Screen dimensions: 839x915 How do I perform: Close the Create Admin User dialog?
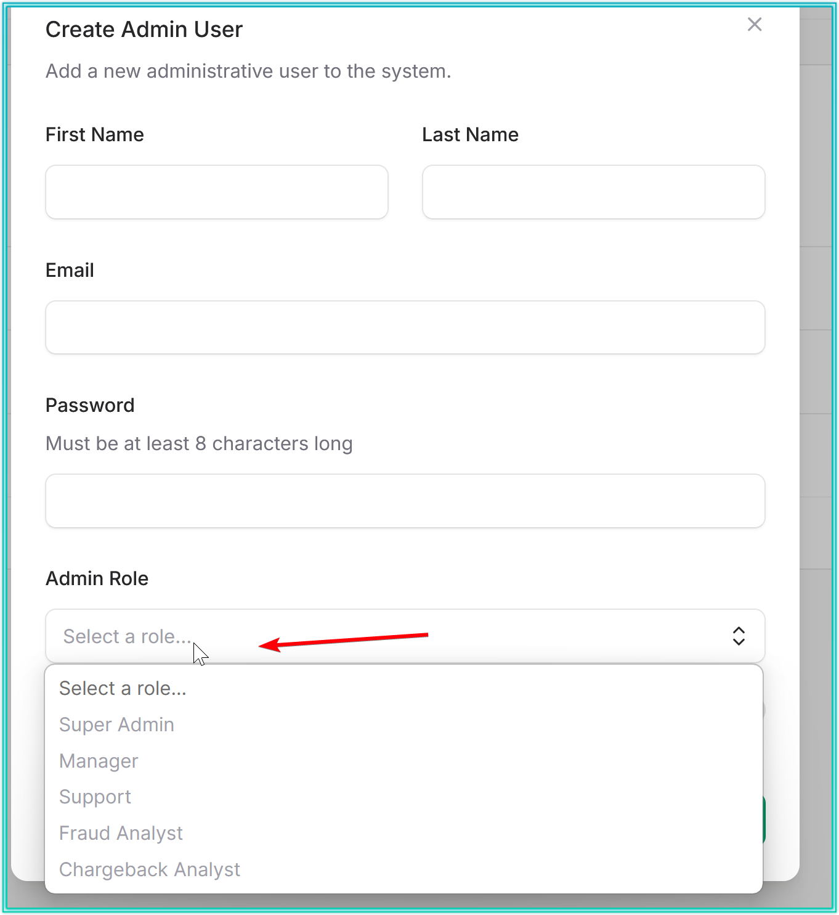tap(754, 25)
